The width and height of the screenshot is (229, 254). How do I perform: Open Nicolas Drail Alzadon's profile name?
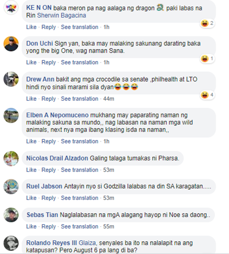point(57,158)
